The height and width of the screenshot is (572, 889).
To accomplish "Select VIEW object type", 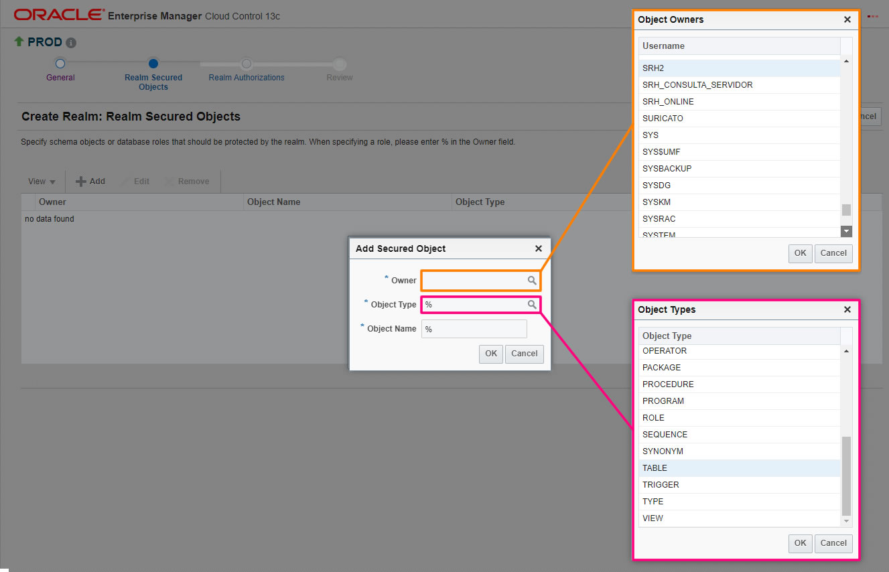I will [740, 518].
